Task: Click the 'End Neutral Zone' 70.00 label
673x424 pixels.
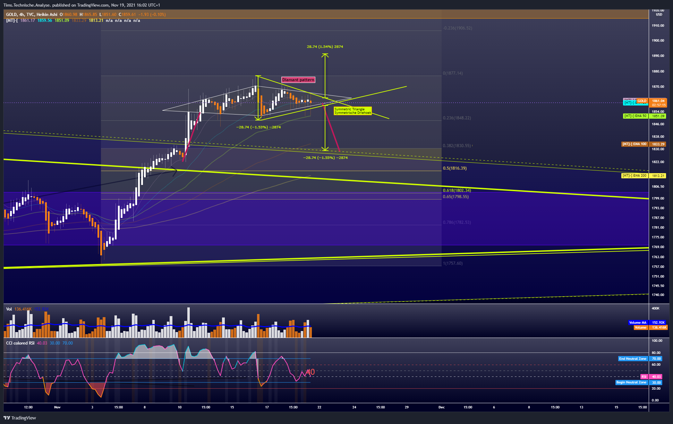Action: [x=640, y=358]
